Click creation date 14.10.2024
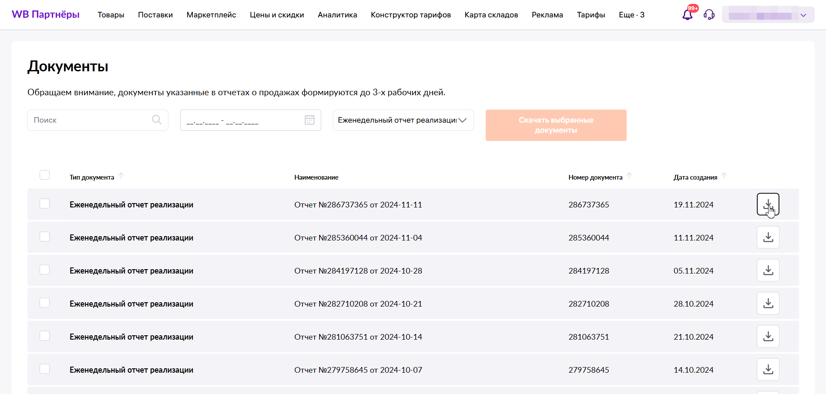Image resolution: width=826 pixels, height=394 pixels. point(694,370)
